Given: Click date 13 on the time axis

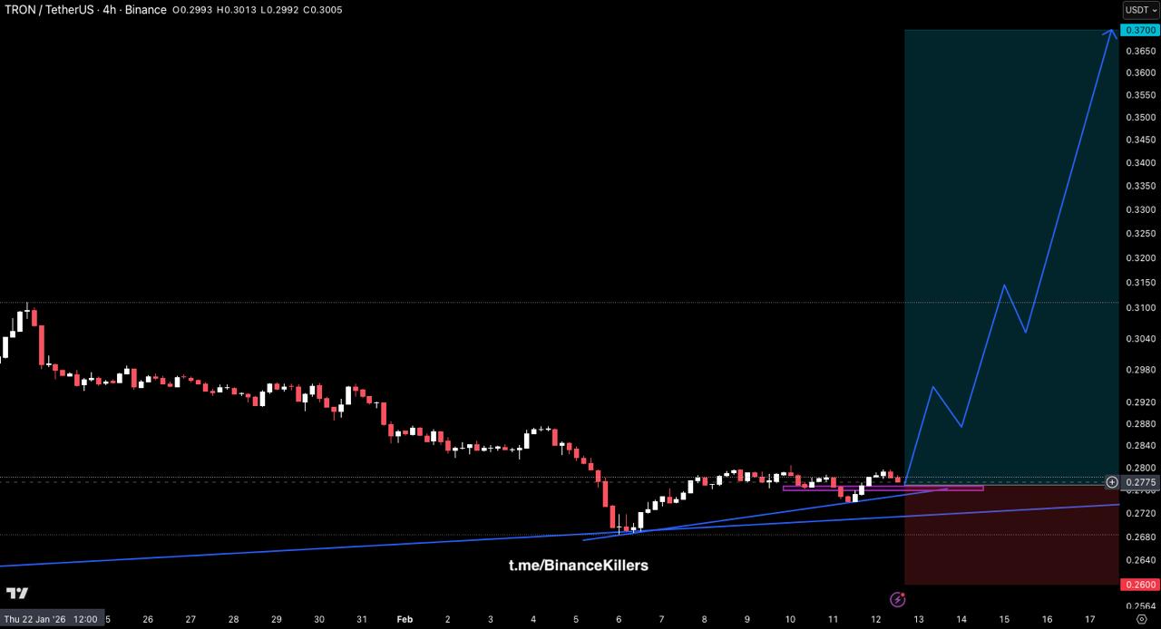Looking at the screenshot, I should tap(918, 619).
